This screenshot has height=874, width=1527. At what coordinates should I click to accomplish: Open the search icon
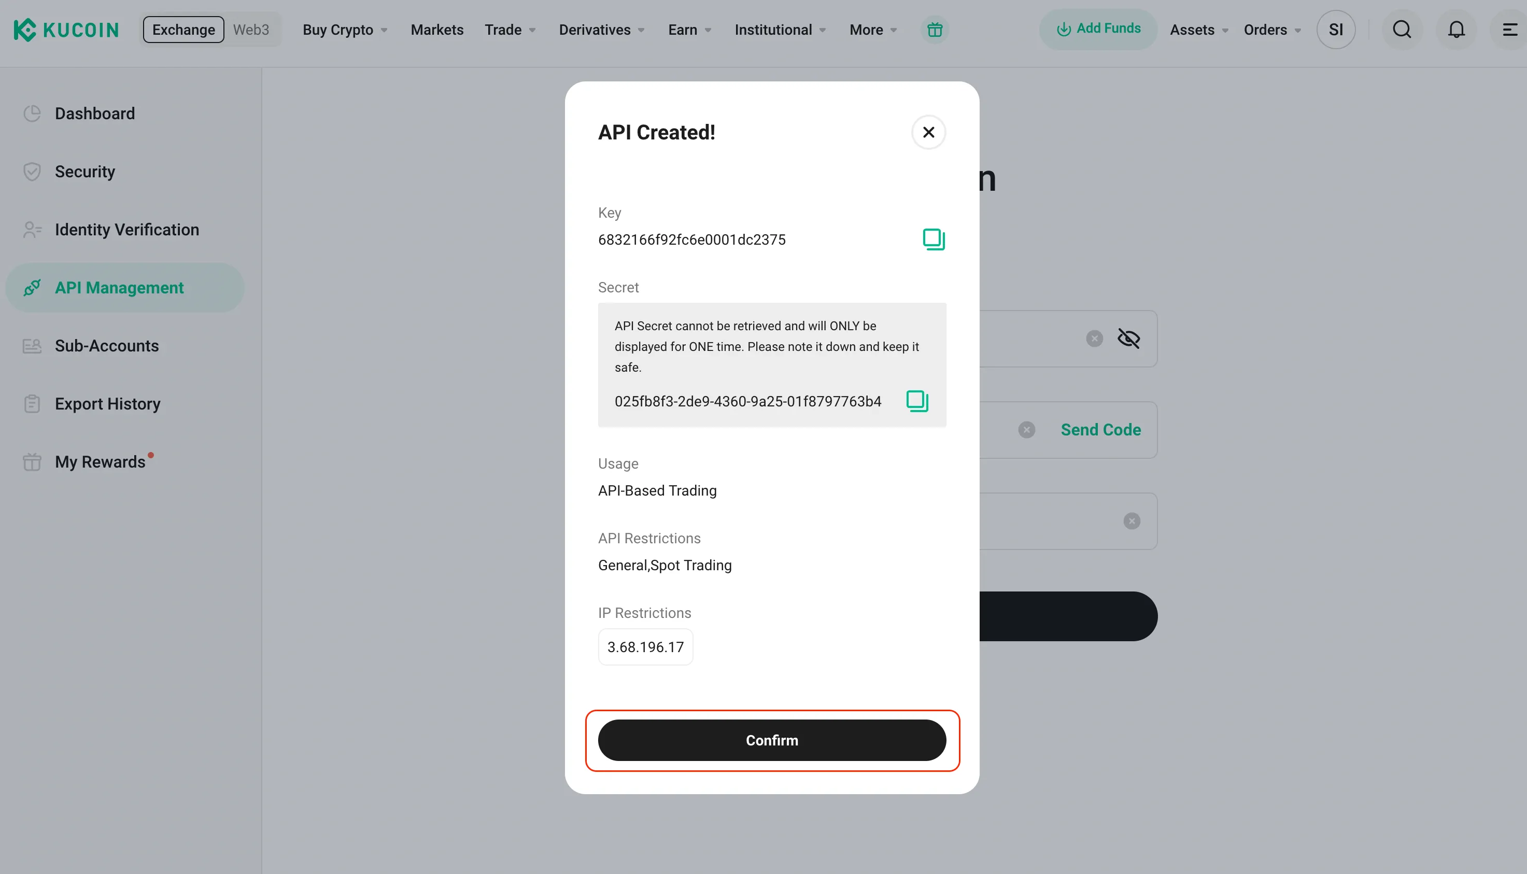coord(1402,30)
